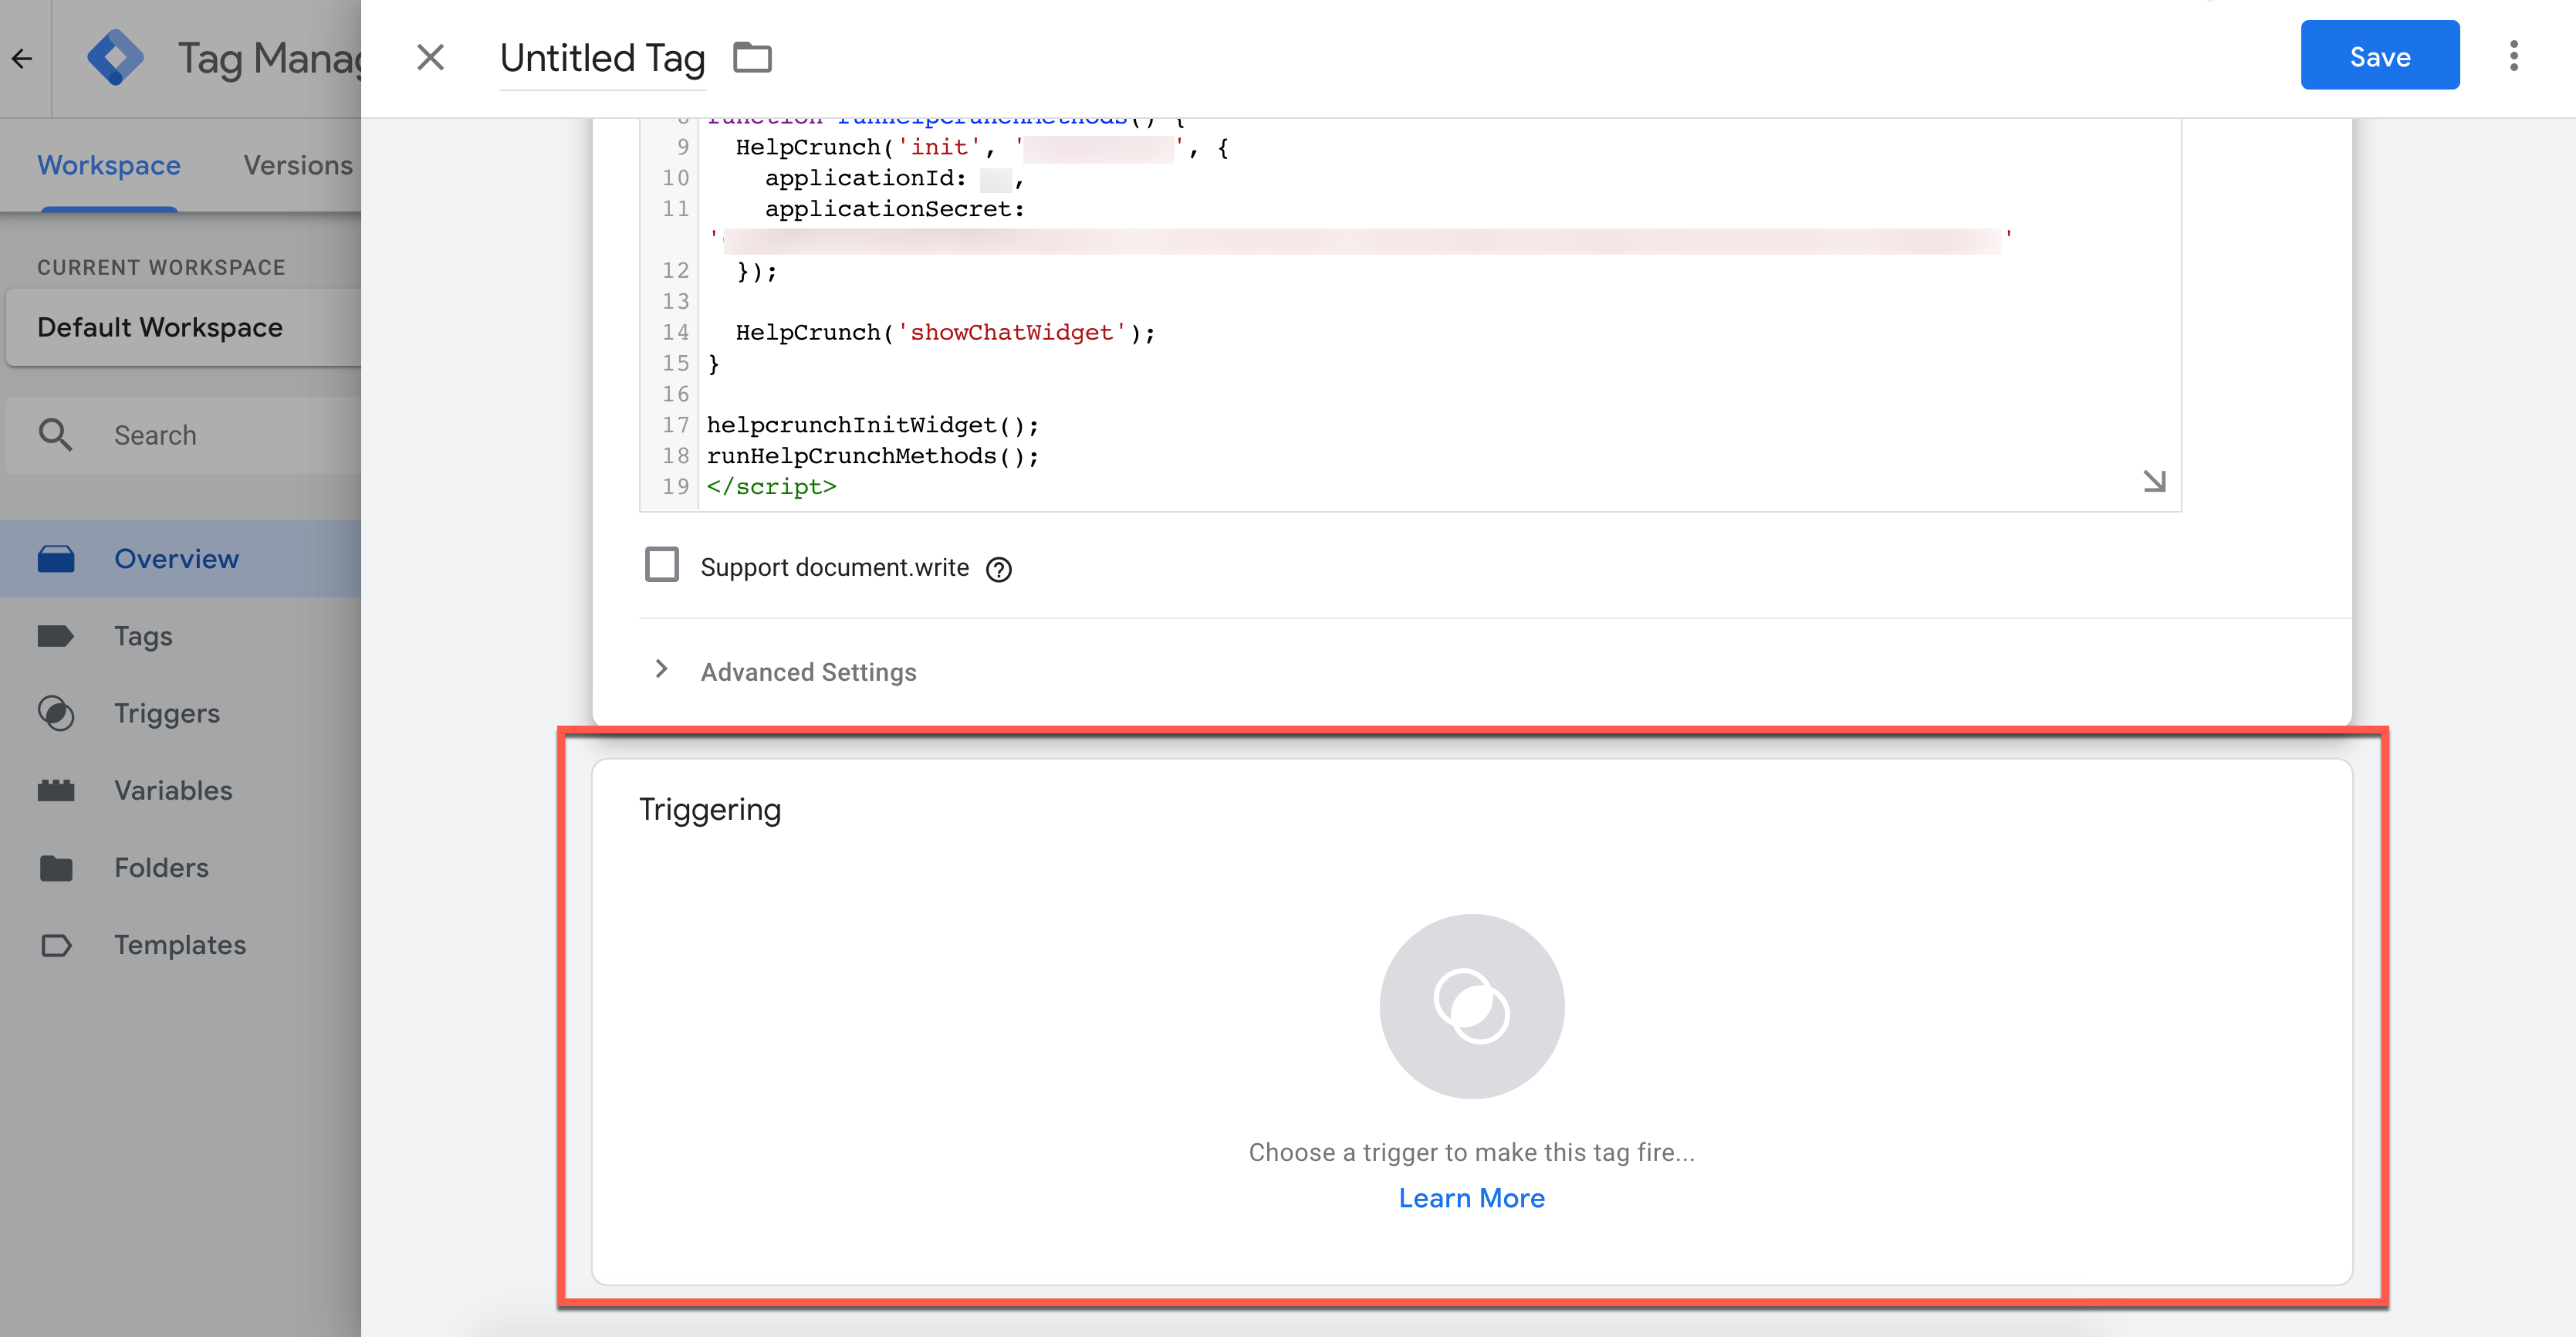Screen dimensions: 2576x1337
Task: Click the Tags label icon
Action: 56,636
